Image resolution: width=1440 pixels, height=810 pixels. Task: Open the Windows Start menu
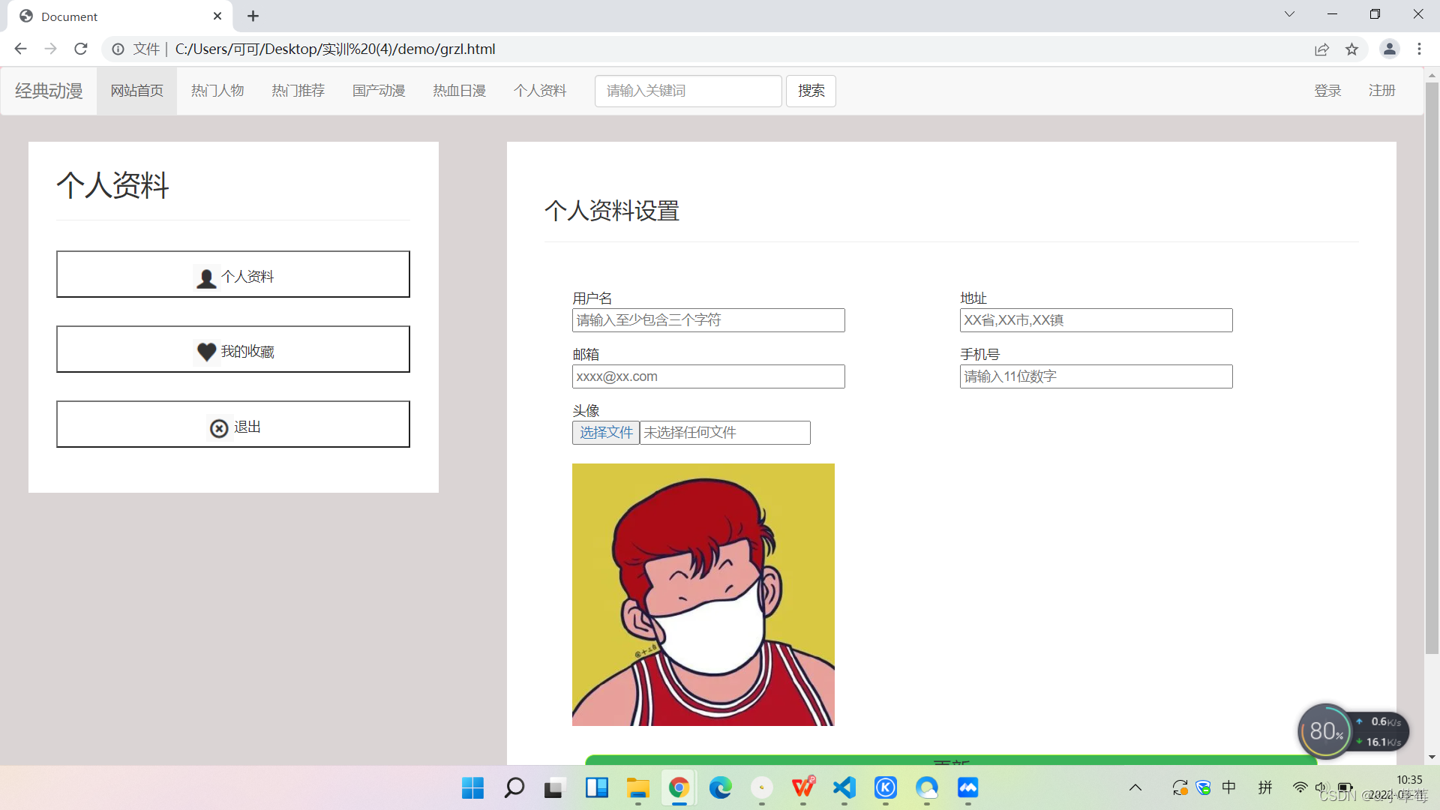click(472, 787)
